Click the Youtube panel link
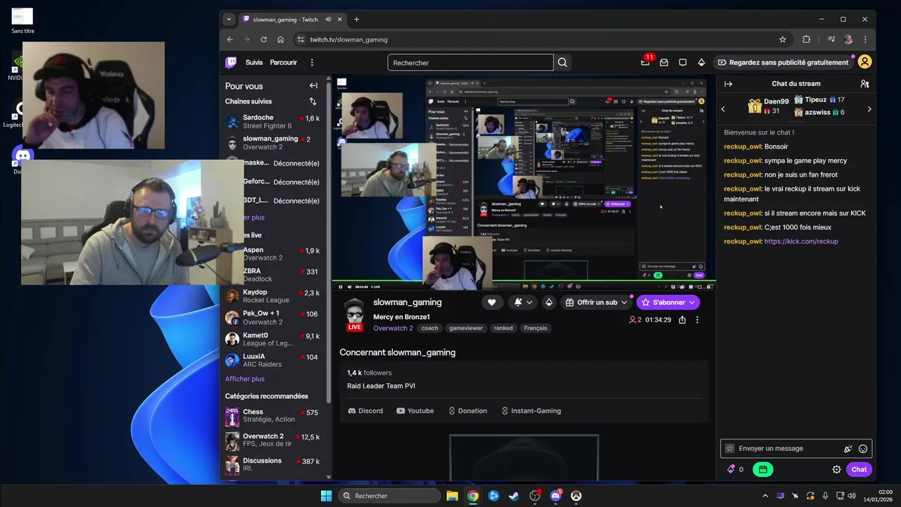Image resolution: width=901 pixels, height=507 pixels. [415, 411]
